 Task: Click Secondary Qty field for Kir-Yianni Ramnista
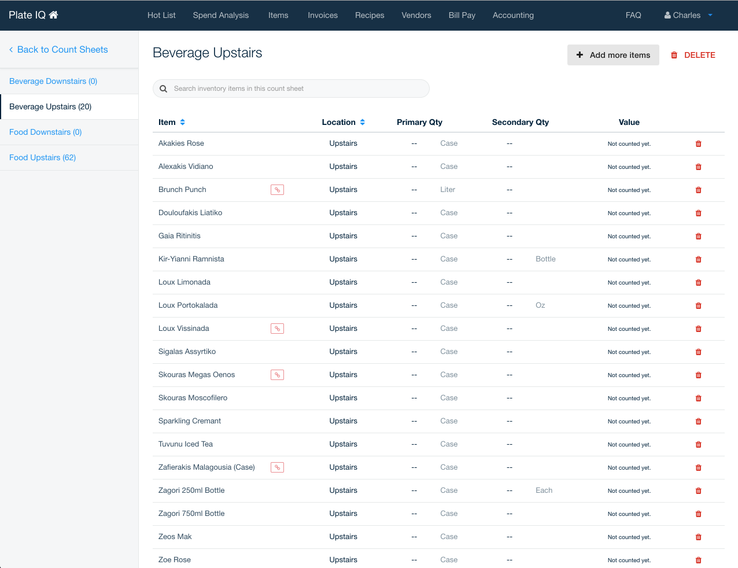pos(510,259)
